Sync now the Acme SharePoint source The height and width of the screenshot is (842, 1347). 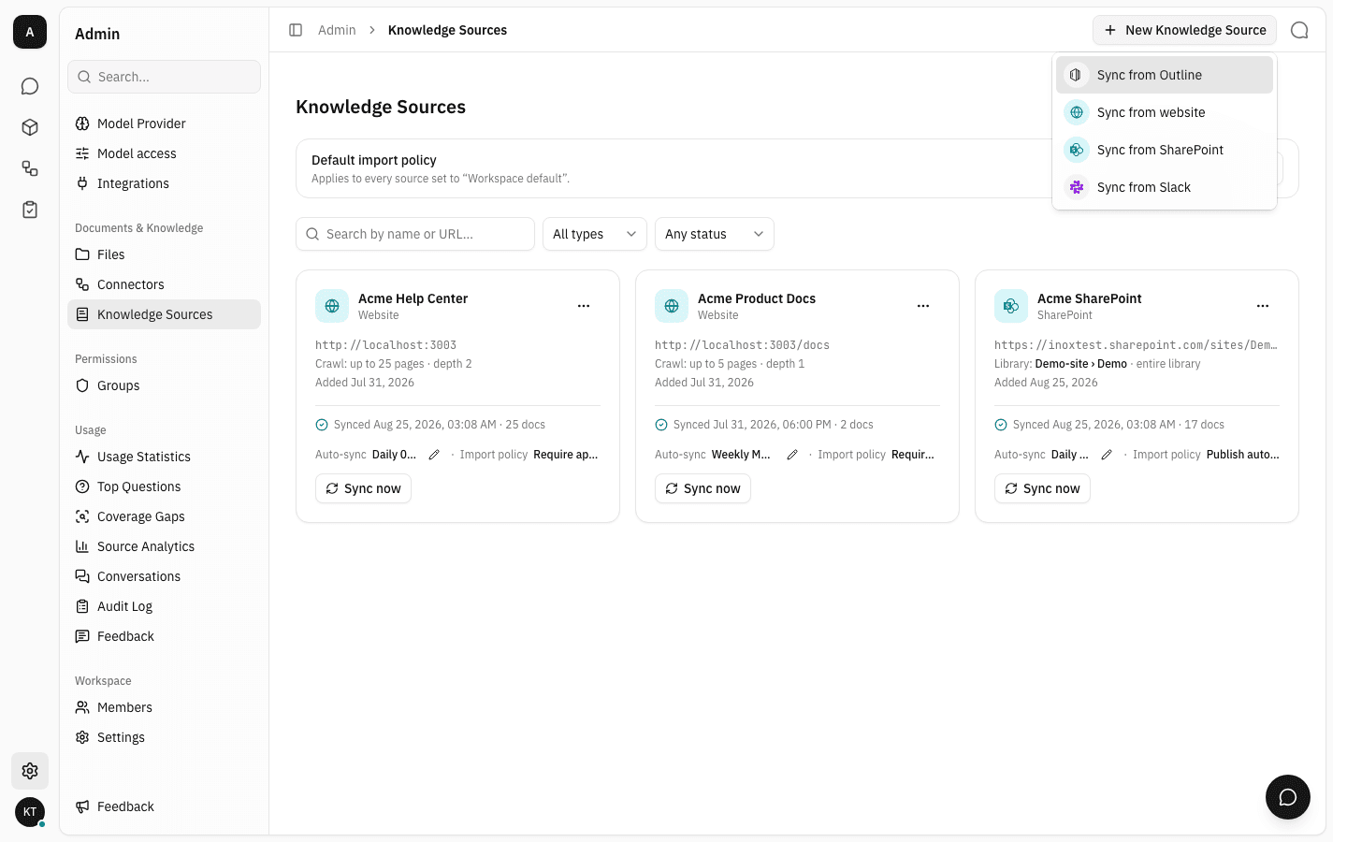click(x=1042, y=488)
